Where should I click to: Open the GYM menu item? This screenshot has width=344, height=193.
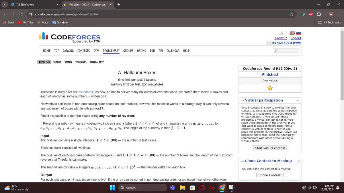96,51
